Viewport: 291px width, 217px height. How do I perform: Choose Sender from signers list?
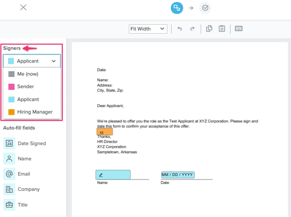tap(32, 86)
